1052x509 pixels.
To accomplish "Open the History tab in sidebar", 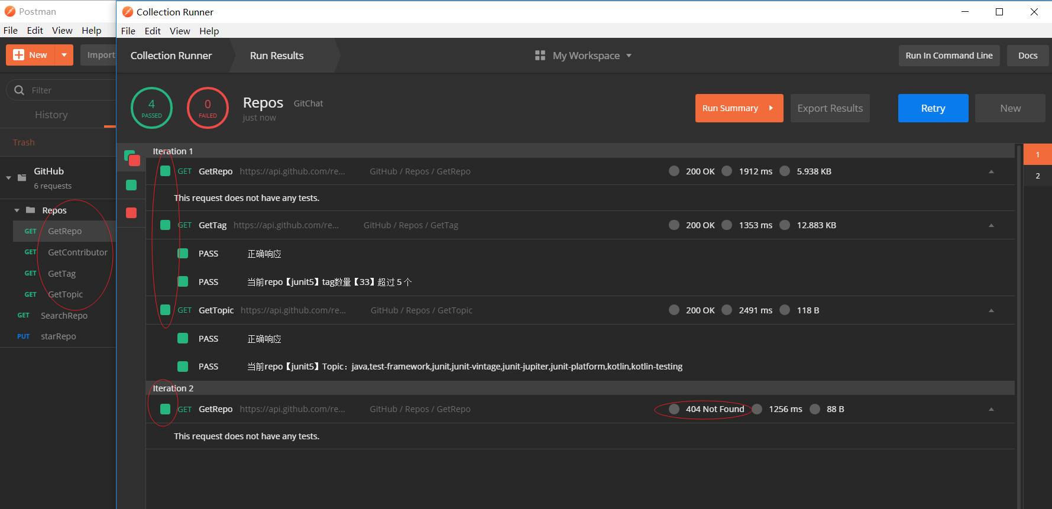I will point(51,115).
